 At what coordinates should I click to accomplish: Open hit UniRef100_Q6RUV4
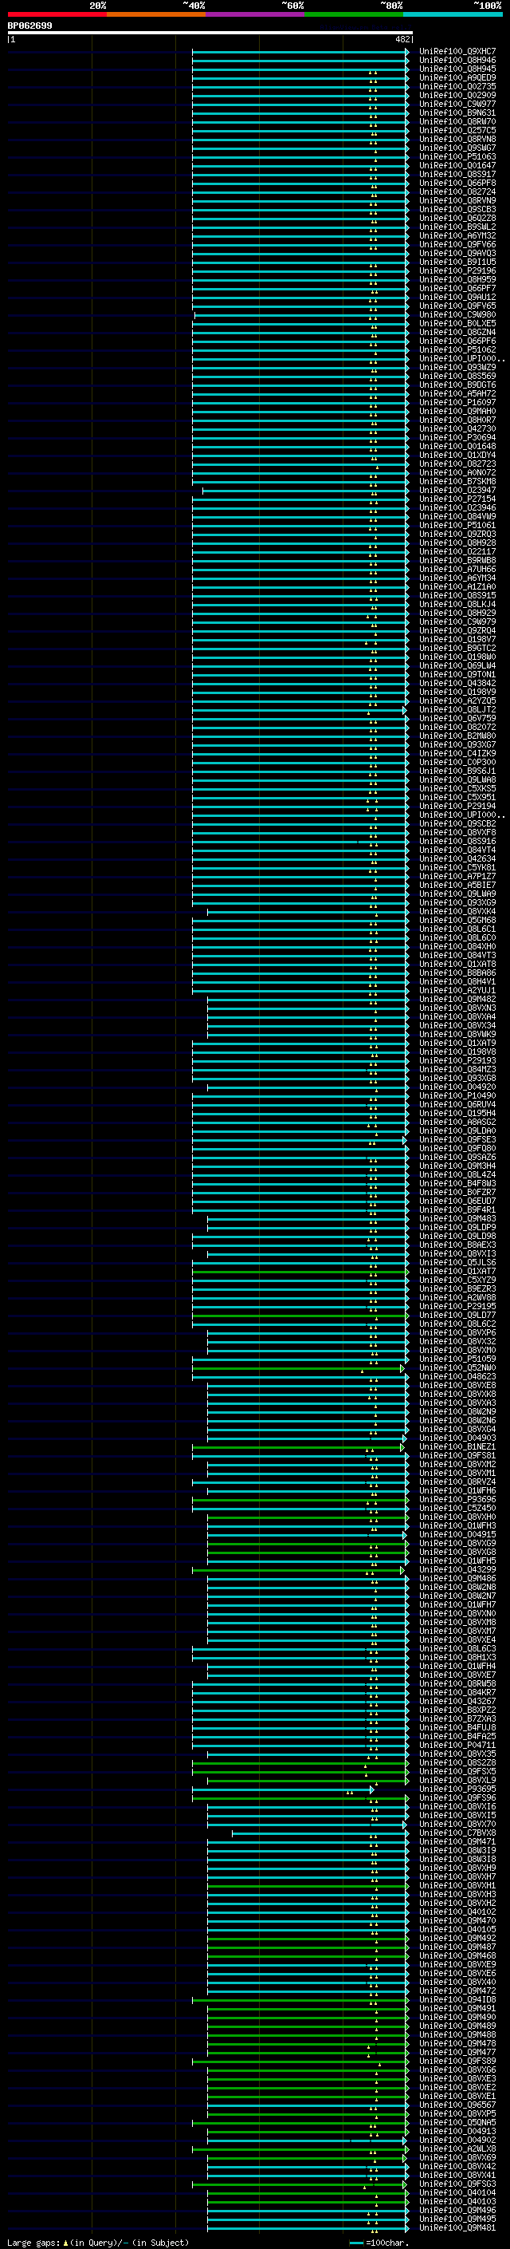coord(457,1104)
